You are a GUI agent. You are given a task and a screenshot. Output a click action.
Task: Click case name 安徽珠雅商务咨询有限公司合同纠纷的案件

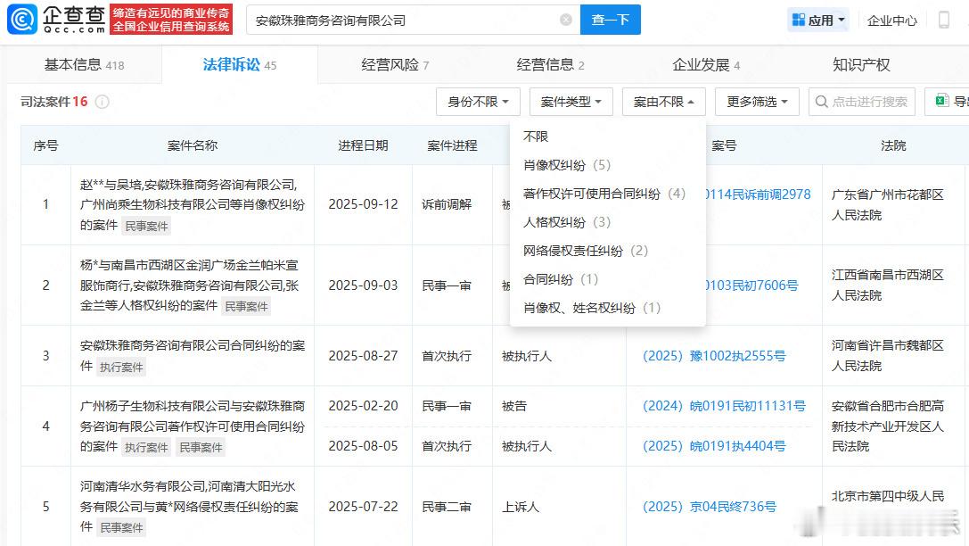193,356
